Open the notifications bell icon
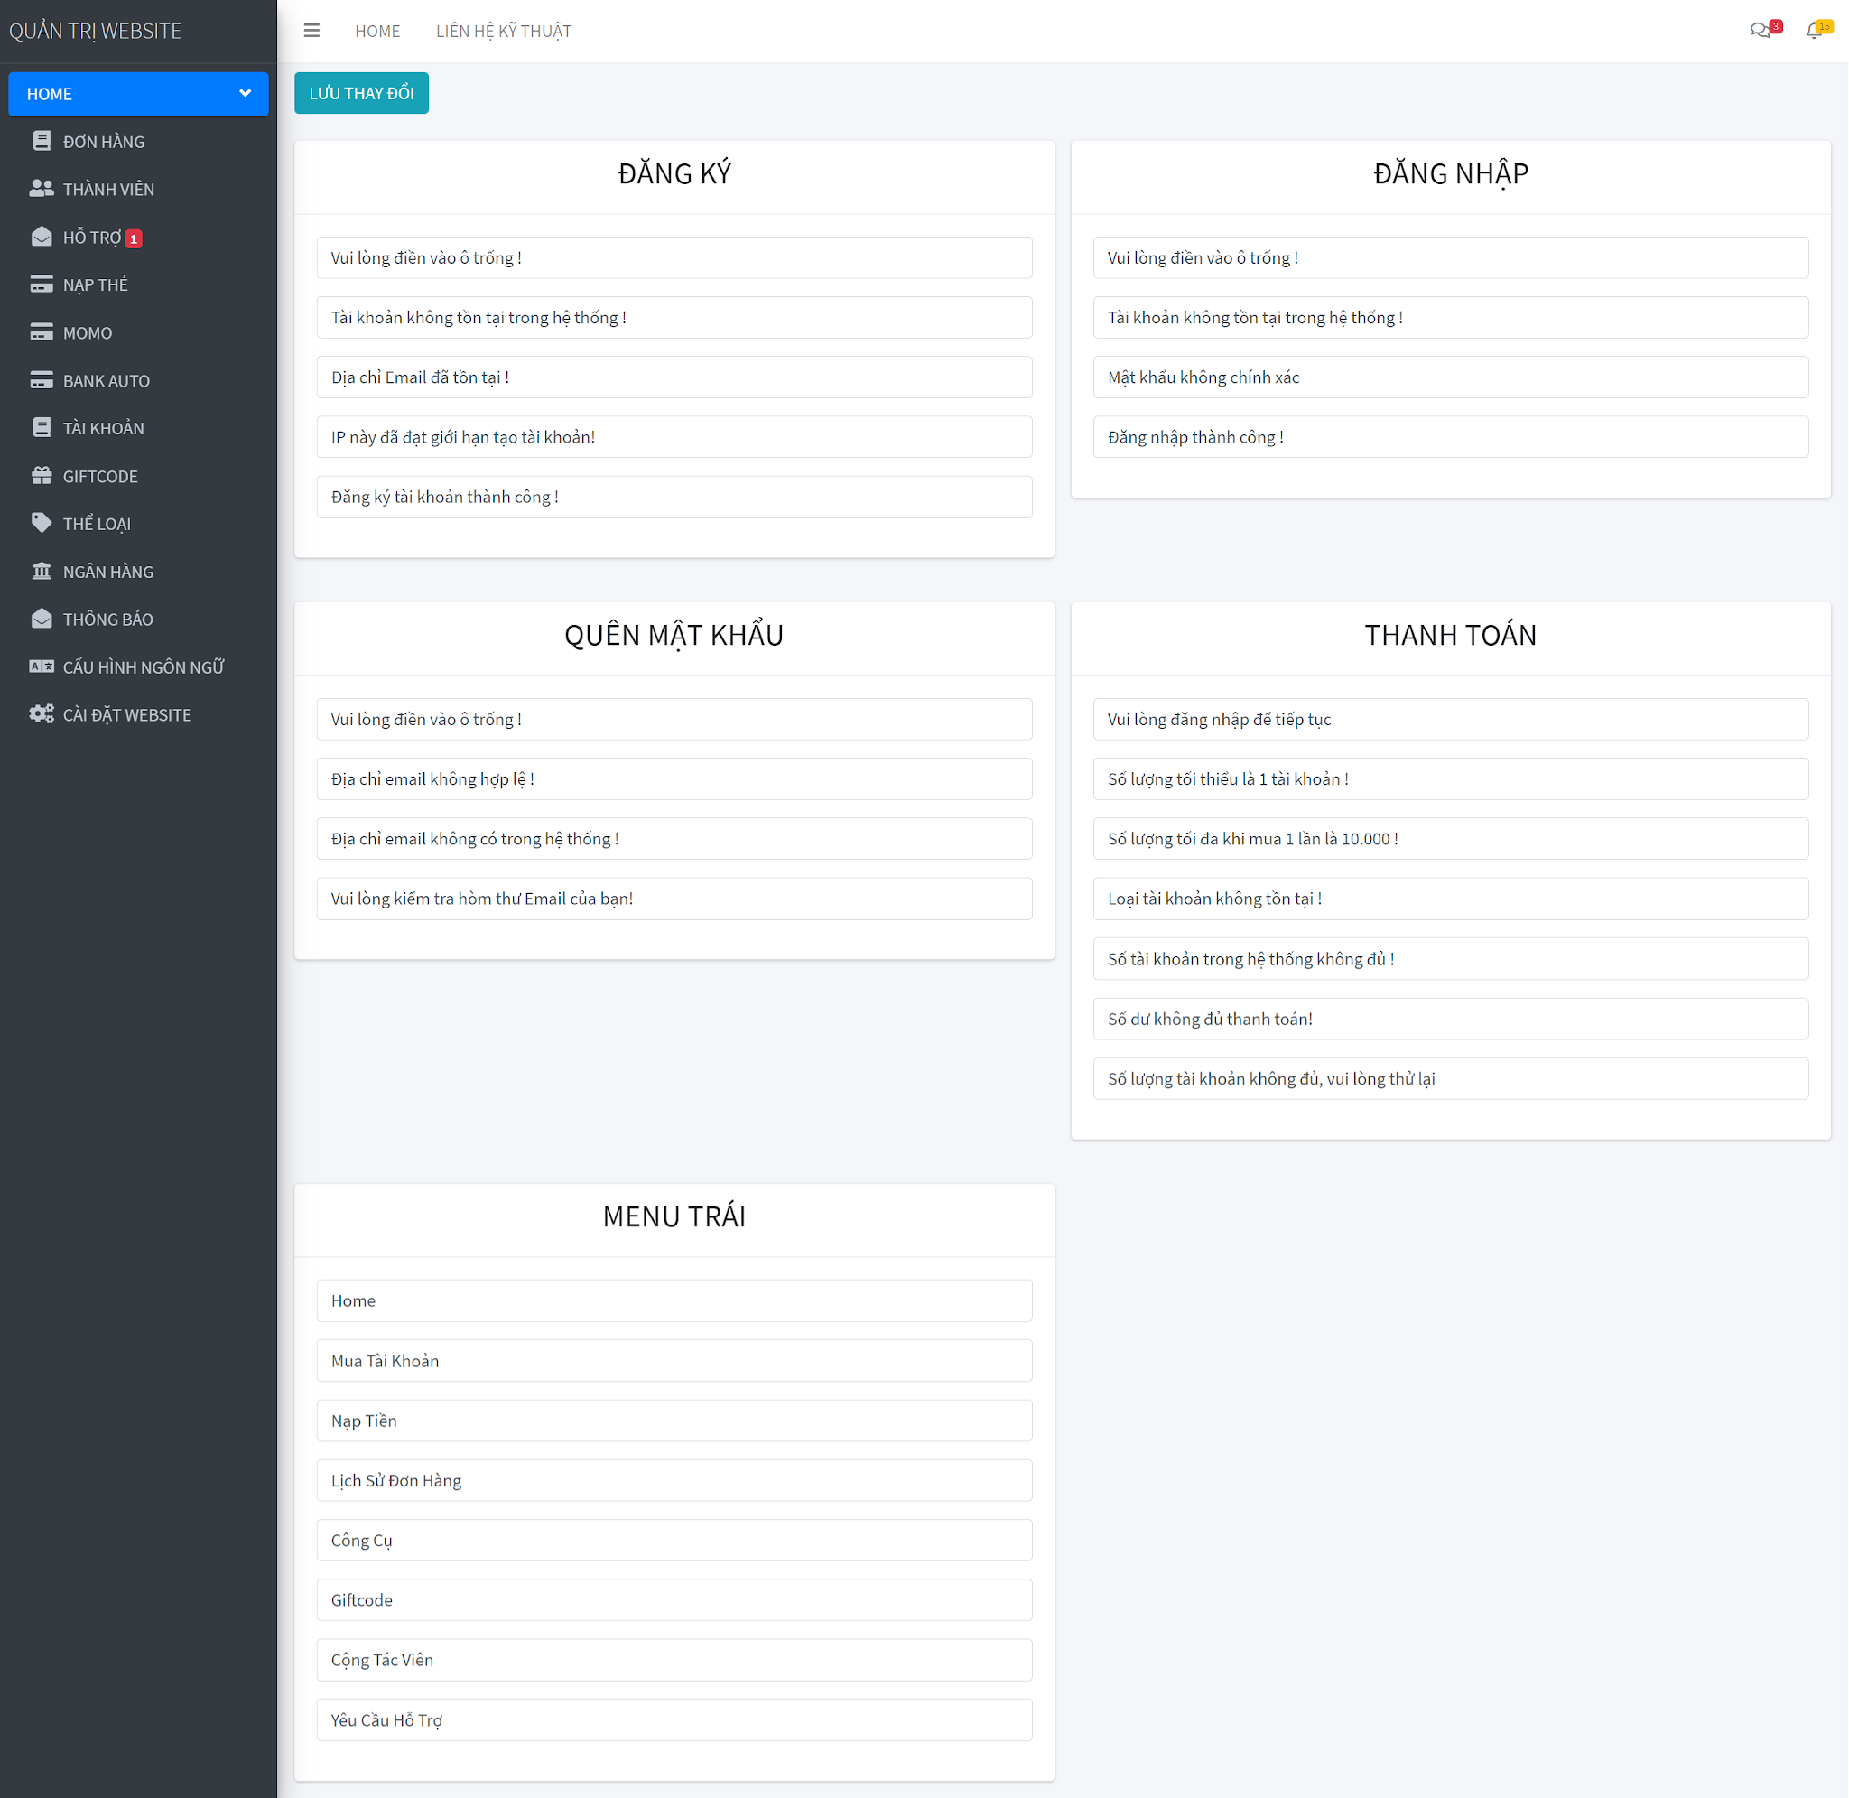 (x=1813, y=32)
